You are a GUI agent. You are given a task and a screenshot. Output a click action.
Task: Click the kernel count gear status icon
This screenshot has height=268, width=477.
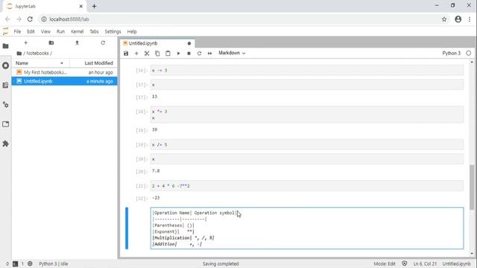pyautogui.click(x=30, y=264)
